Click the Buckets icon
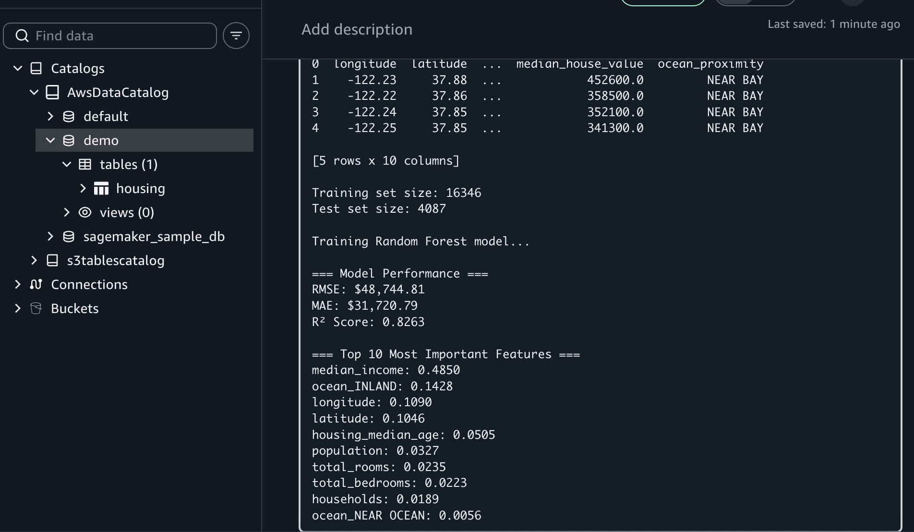Image resolution: width=914 pixels, height=532 pixels. (x=36, y=308)
